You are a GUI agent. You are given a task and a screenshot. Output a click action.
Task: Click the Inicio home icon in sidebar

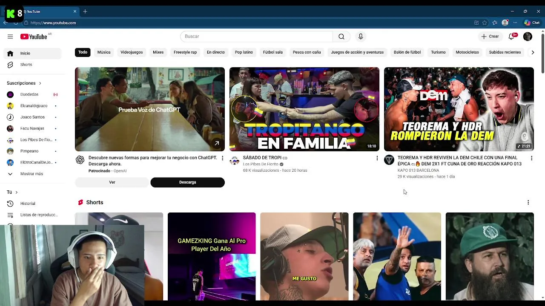tap(10, 53)
